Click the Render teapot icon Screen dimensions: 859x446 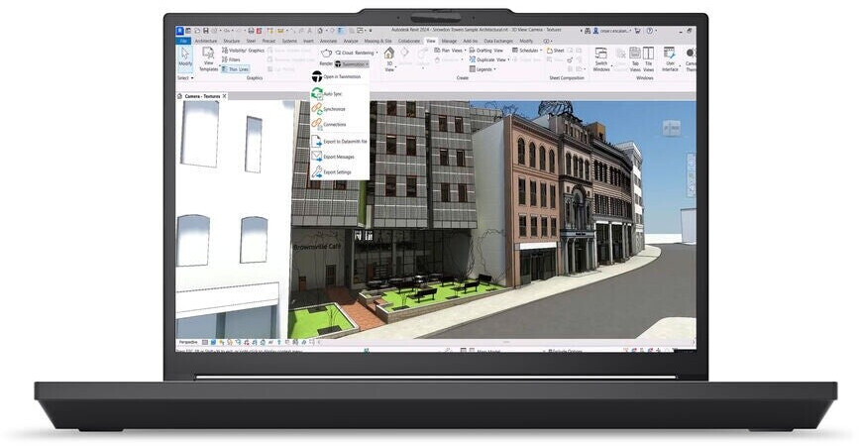[x=326, y=53]
